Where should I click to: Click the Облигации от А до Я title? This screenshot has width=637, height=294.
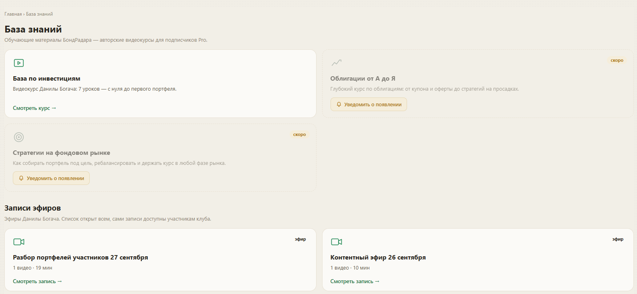pyautogui.click(x=363, y=79)
